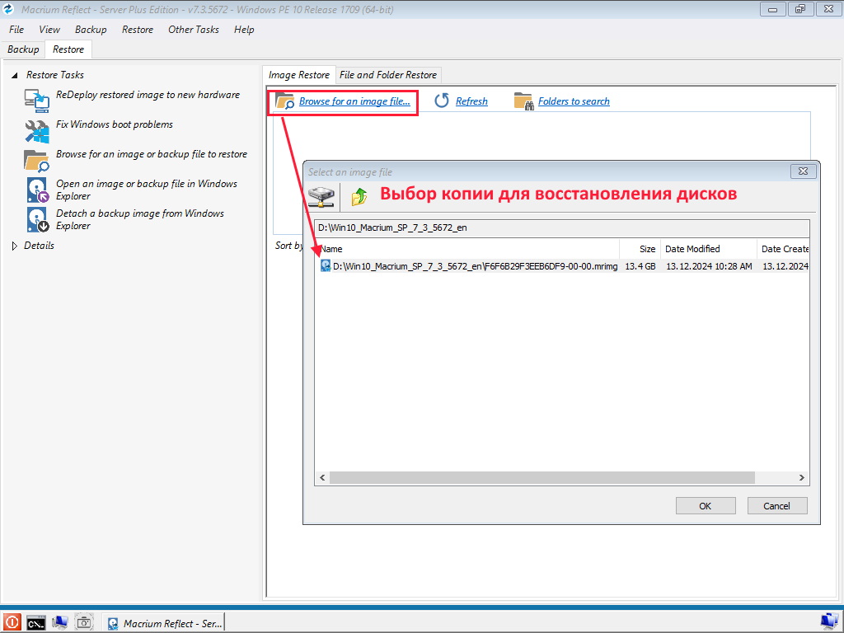The image size is (844, 633).
Task: Sort by the Date Modified column header
Action: [708, 249]
